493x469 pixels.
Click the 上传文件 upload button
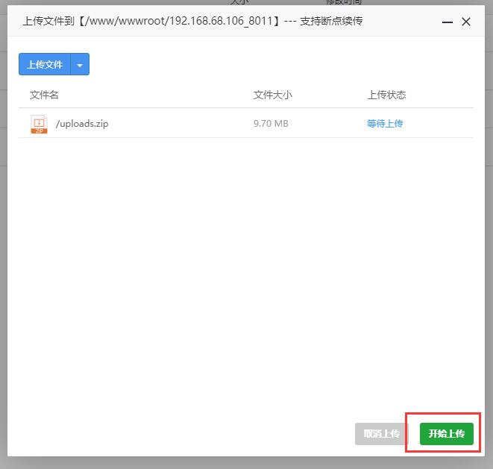point(45,64)
